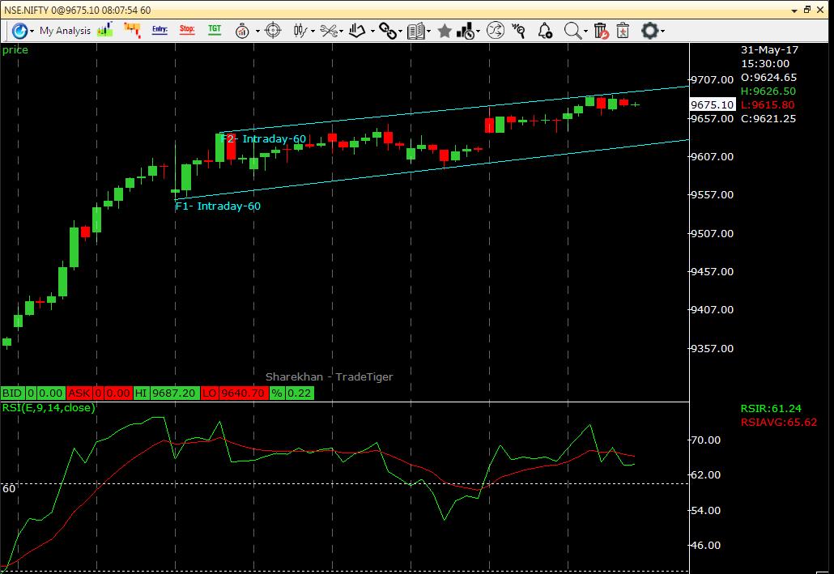834x574 pixels.
Task: Click the chart link icon
Action: coord(386,30)
